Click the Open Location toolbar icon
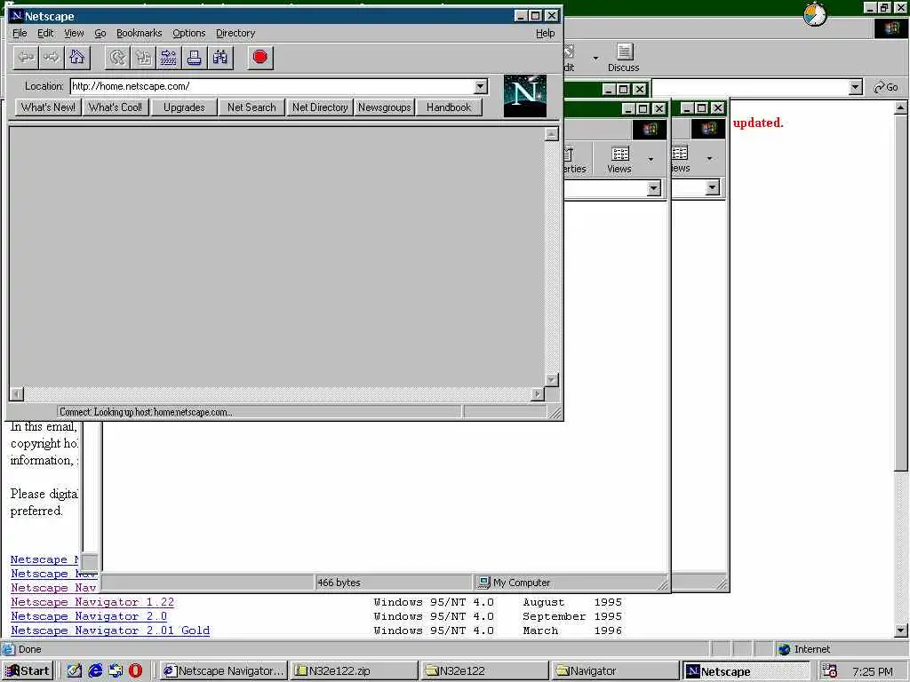The height and width of the screenshot is (682, 910). pyautogui.click(x=169, y=58)
